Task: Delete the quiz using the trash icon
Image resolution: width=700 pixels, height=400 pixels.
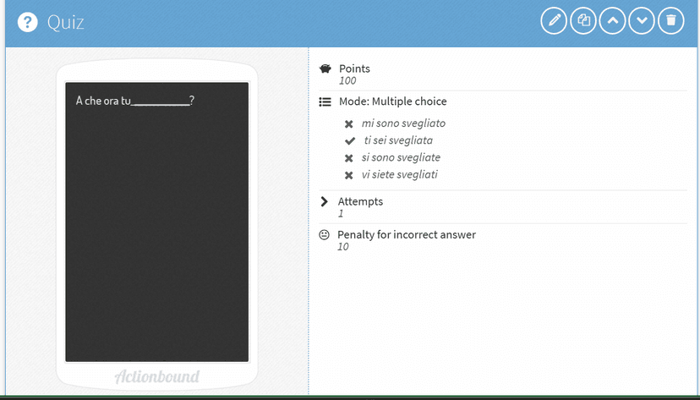Action: click(x=671, y=21)
